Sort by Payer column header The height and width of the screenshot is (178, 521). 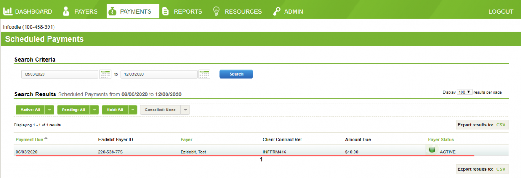186,140
